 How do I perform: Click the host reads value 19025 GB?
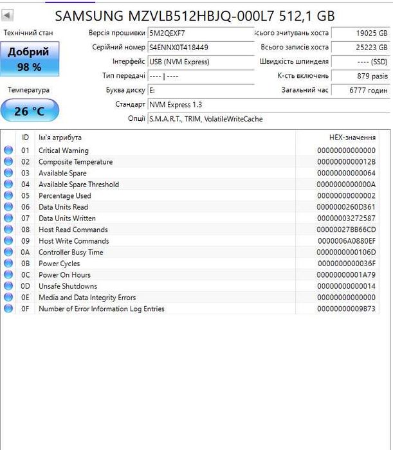click(361, 33)
